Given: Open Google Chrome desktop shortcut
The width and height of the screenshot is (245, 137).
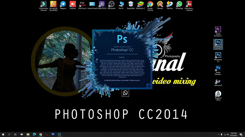Looking at the screenshot, I should [x=150, y=6].
